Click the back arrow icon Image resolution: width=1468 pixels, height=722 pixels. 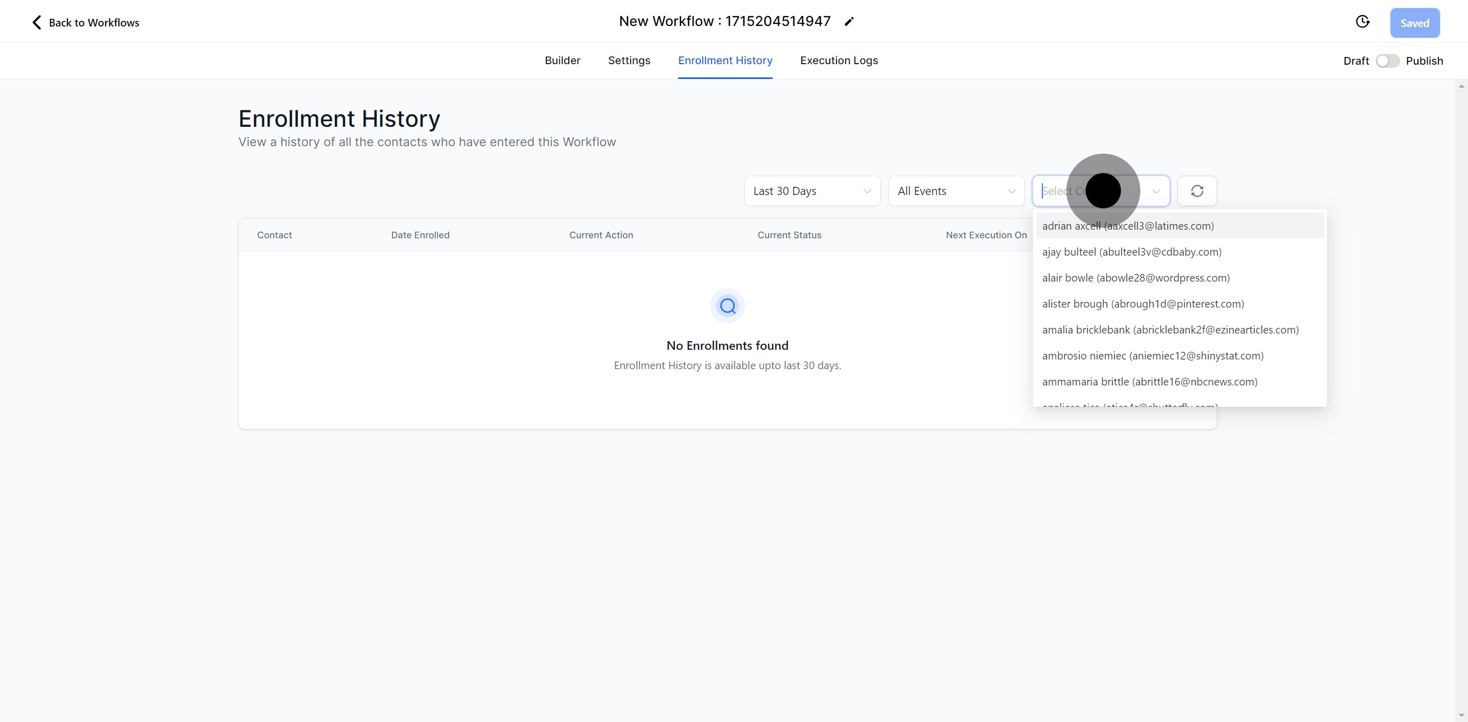pyautogui.click(x=37, y=22)
